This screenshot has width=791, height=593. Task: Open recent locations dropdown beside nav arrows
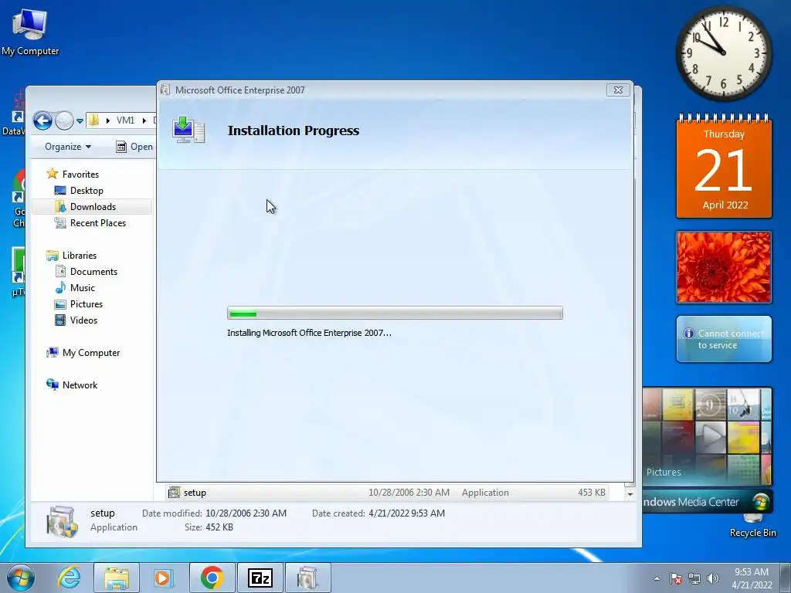(80, 121)
